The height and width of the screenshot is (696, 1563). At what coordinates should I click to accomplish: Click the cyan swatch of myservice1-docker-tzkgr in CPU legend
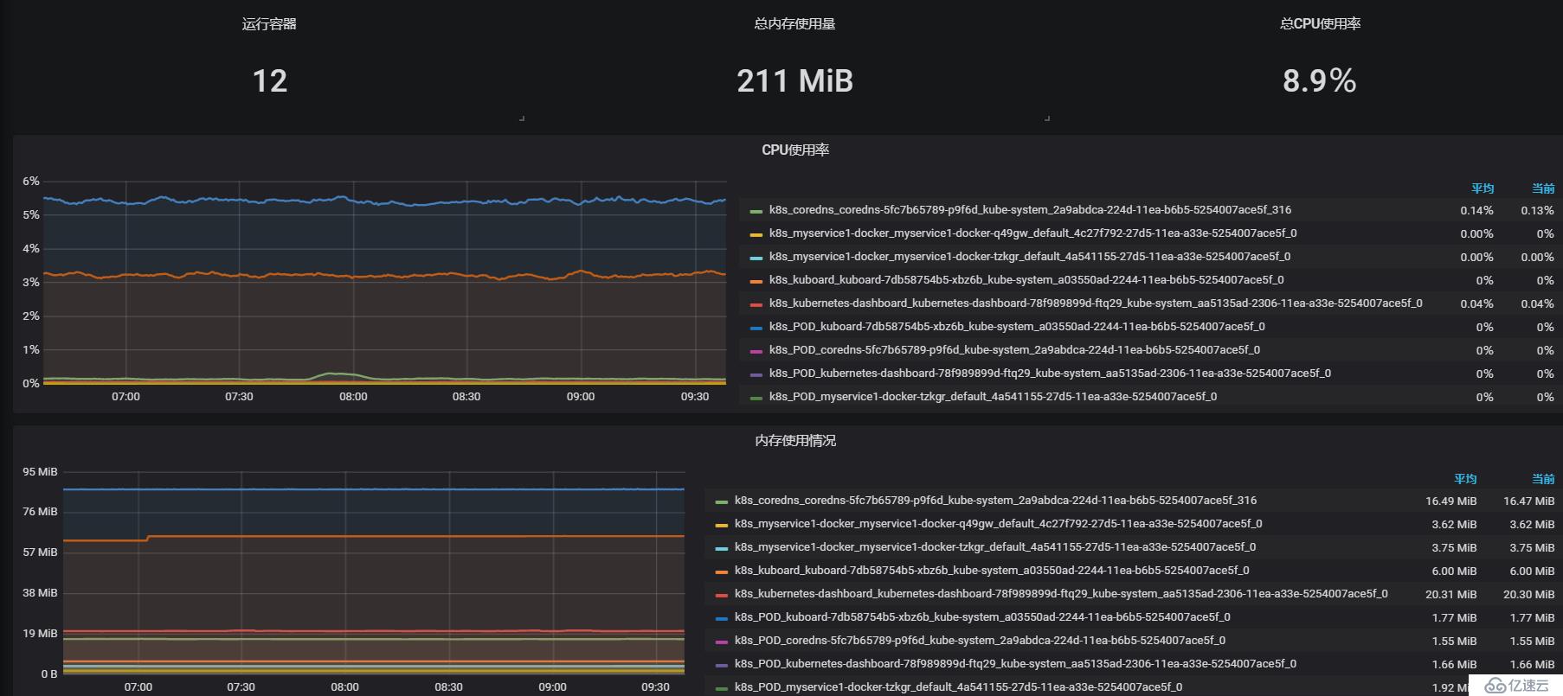tap(756, 258)
